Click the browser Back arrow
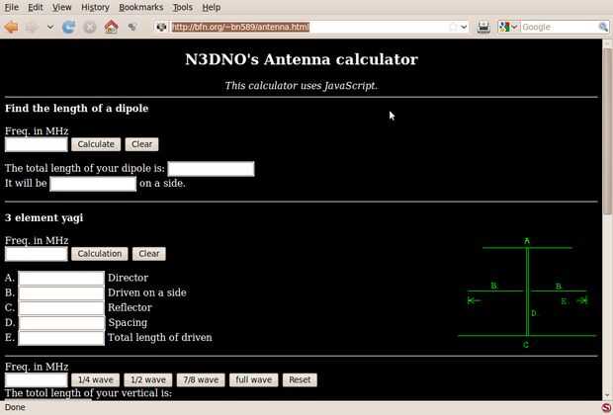 [11, 27]
